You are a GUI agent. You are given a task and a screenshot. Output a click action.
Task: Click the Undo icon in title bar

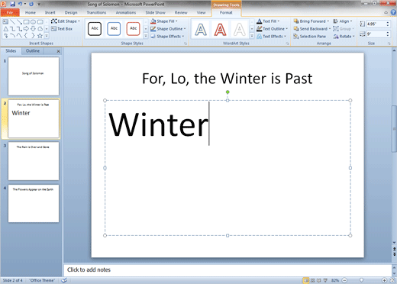click(20, 4)
